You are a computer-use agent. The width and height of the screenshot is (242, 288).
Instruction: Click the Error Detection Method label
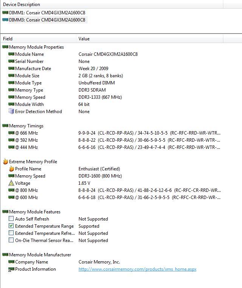(x=39, y=112)
